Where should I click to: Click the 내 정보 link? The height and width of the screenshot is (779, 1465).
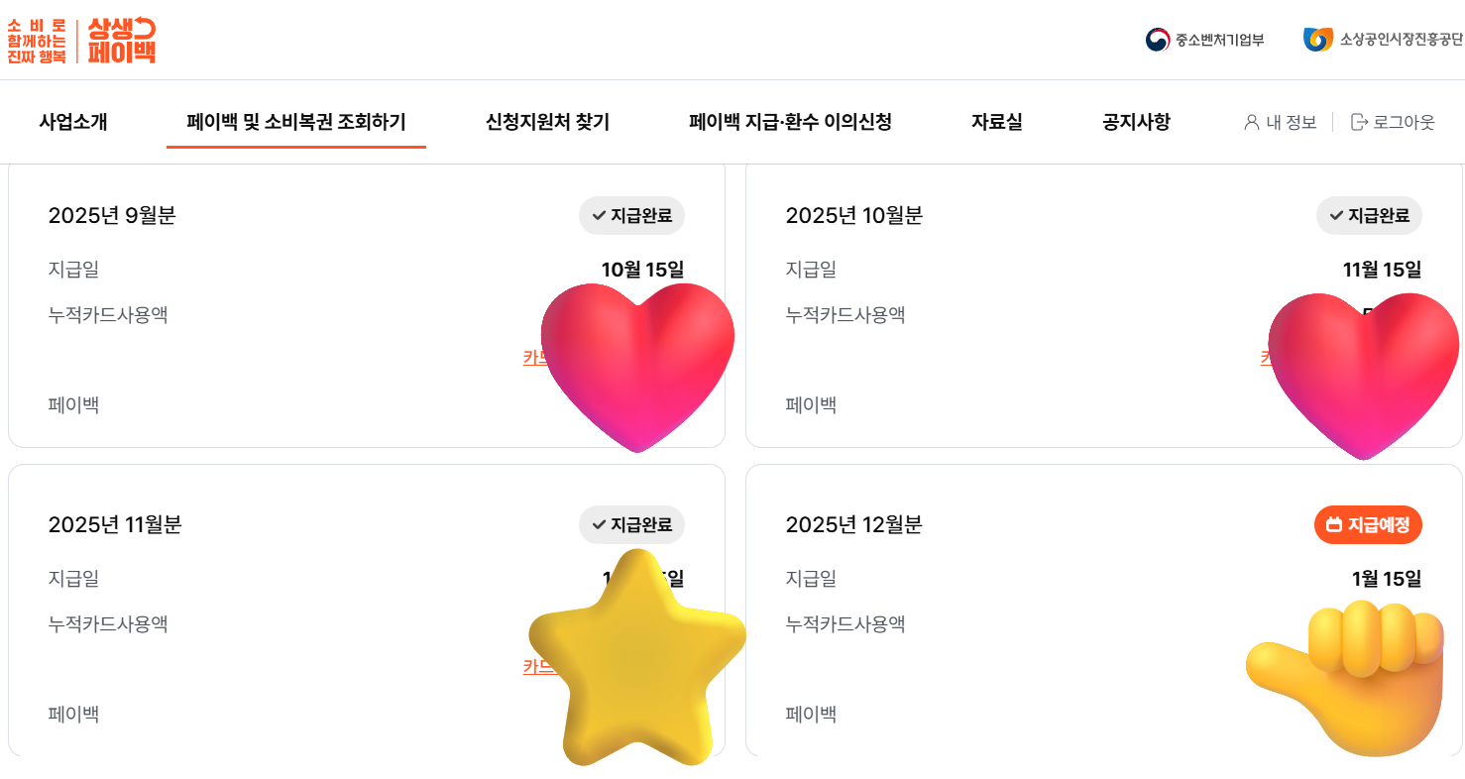1290,123
